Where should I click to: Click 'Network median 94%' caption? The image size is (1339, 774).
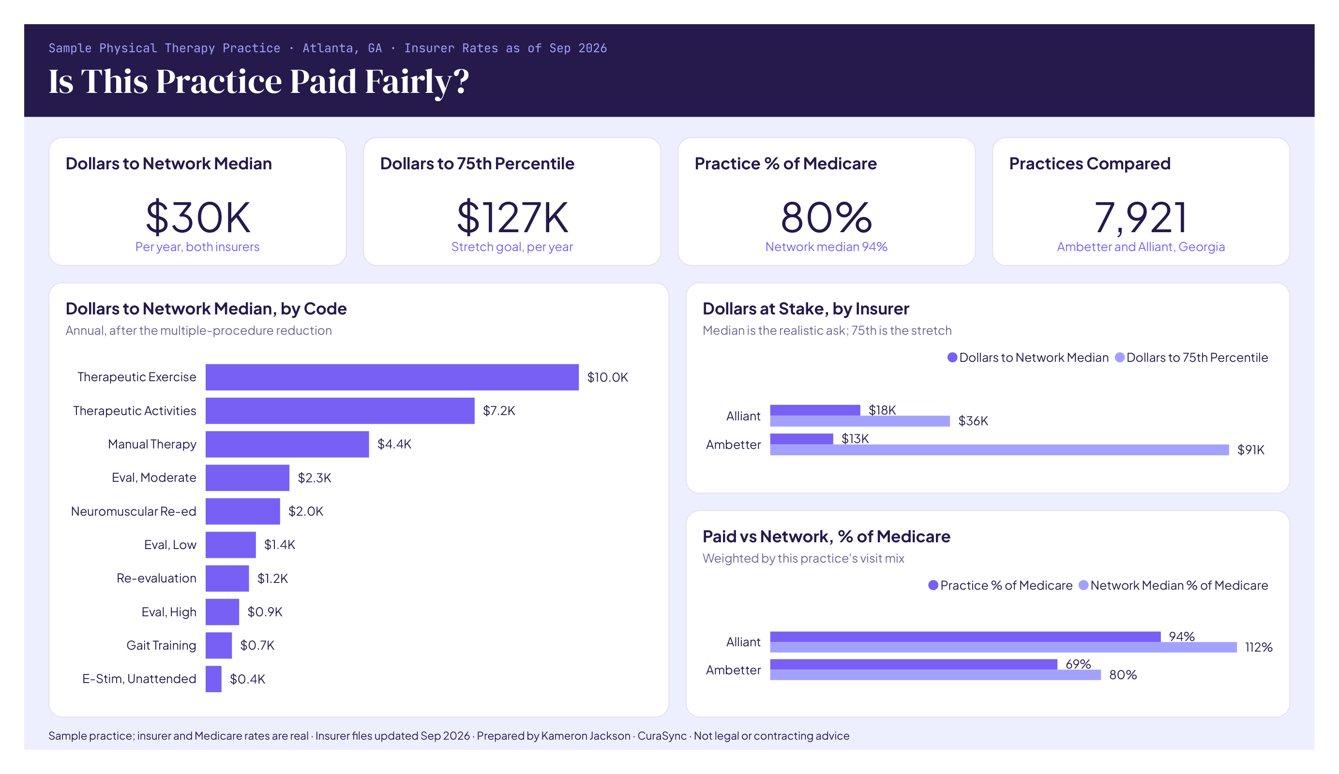pyautogui.click(x=826, y=247)
